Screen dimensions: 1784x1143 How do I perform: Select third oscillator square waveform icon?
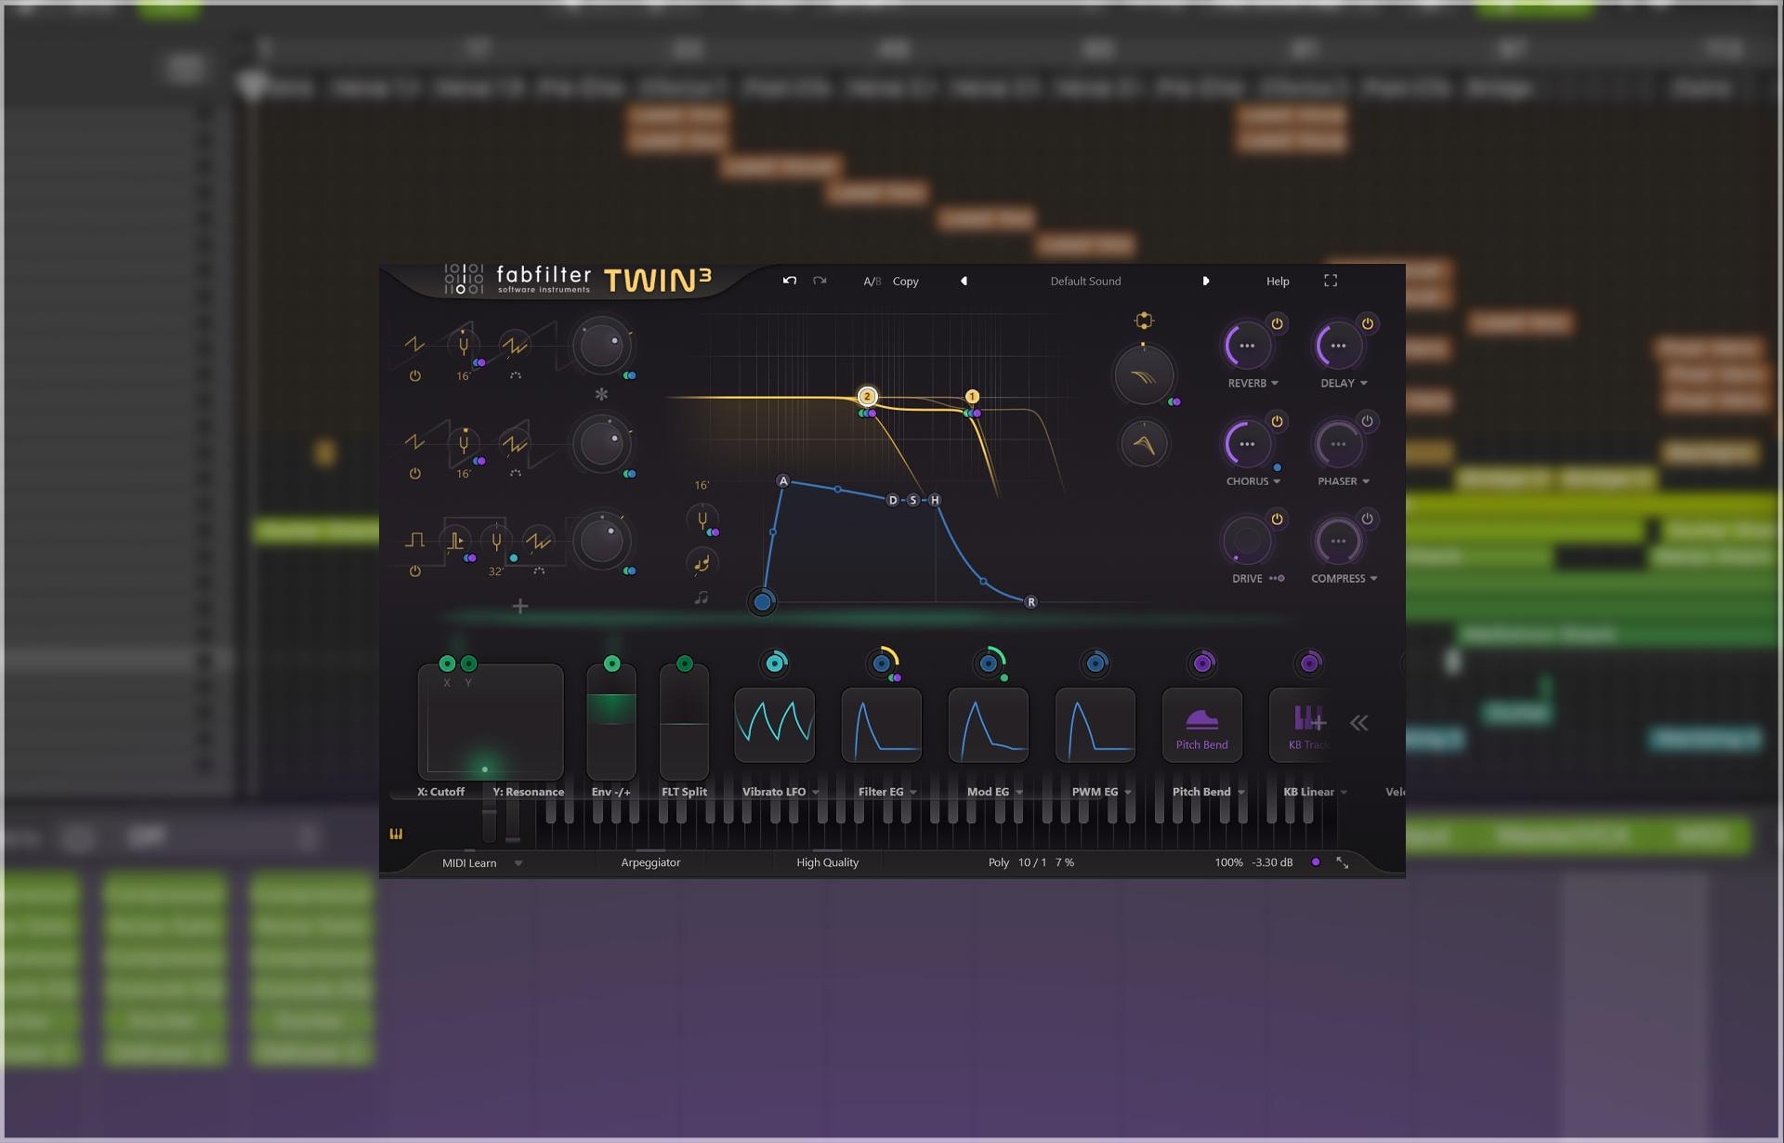tap(414, 540)
